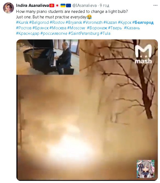Select the #Voronezh hashtag
The height and width of the screenshot is (183, 160).
coord(93,22)
